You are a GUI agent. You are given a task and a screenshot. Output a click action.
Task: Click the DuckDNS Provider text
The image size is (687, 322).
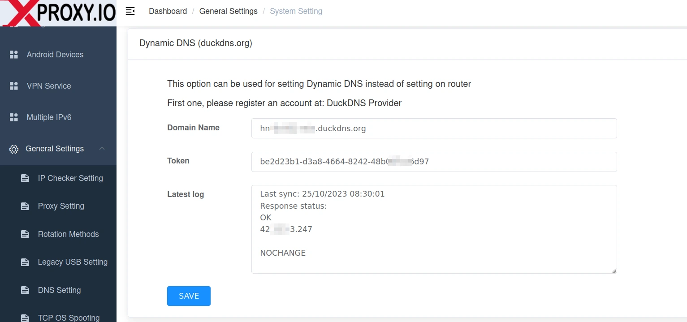click(x=364, y=103)
